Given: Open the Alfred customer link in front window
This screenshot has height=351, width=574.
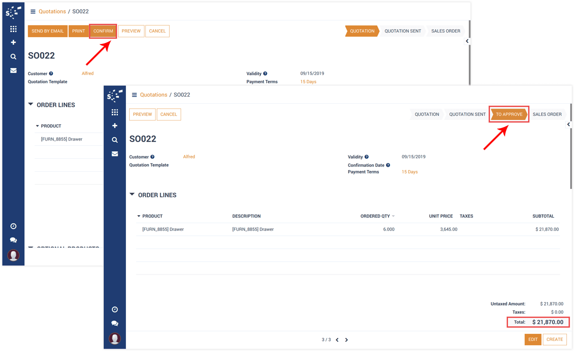Looking at the screenshot, I should coord(189,157).
